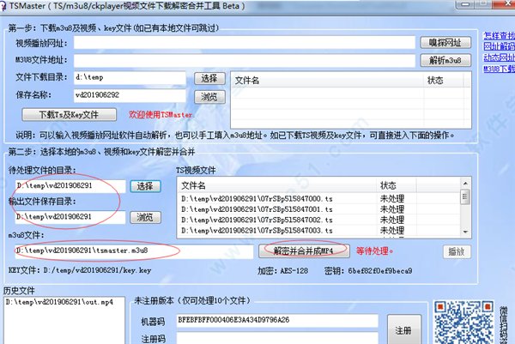Click 浏览 beside the 保存名称 field

pos(209,96)
